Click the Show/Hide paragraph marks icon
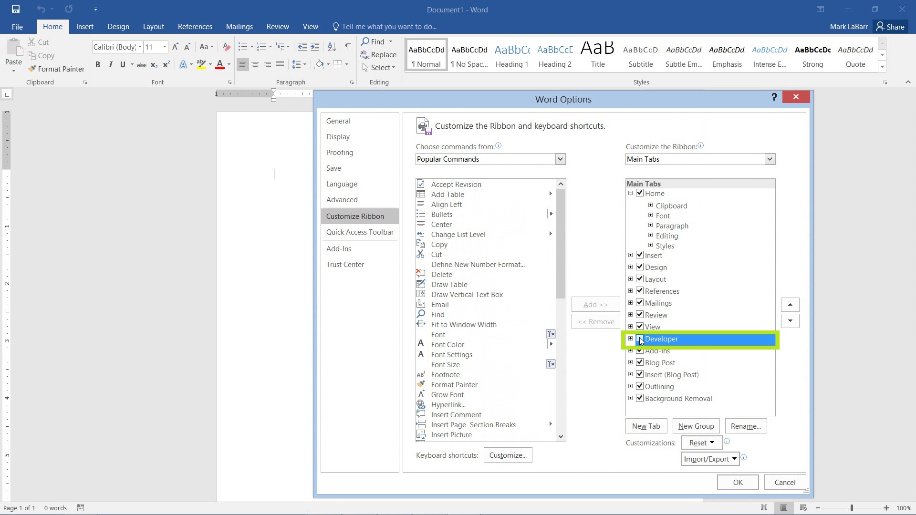Image resolution: width=916 pixels, height=515 pixels. click(348, 47)
